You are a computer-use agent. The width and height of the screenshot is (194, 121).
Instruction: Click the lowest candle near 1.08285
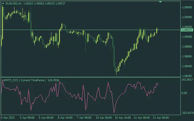coord(117,70)
